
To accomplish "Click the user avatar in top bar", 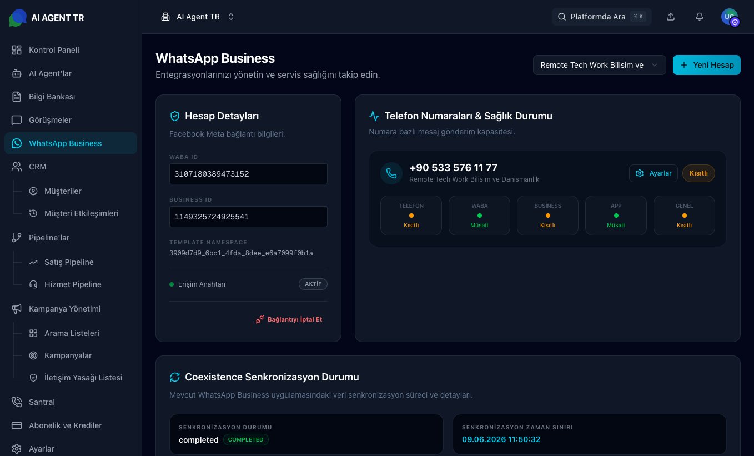I will coord(730,17).
